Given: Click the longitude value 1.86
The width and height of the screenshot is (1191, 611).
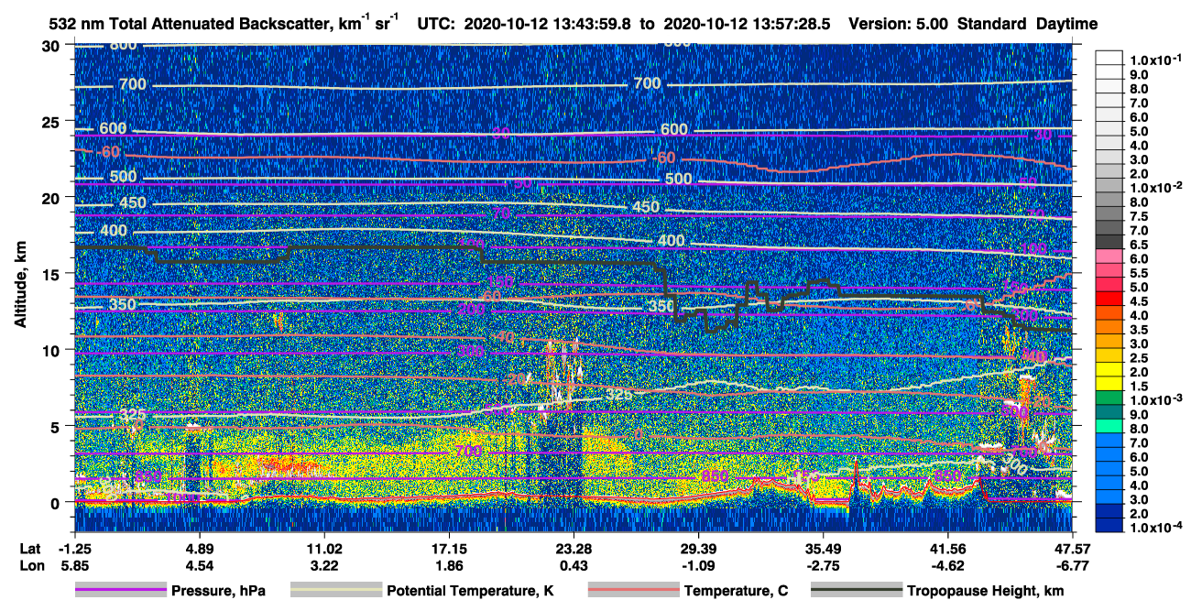Looking at the screenshot, I should 449,565.
